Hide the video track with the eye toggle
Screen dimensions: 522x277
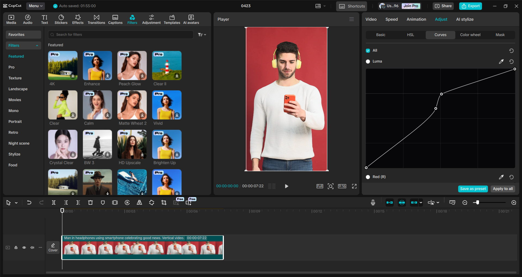(24, 247)
